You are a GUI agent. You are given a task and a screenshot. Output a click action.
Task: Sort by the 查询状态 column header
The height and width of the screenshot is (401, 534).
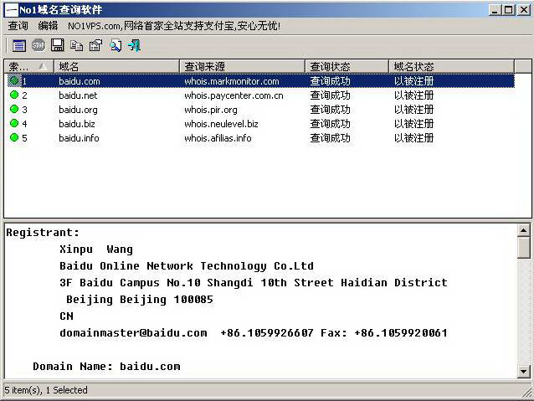pos(347,66)
